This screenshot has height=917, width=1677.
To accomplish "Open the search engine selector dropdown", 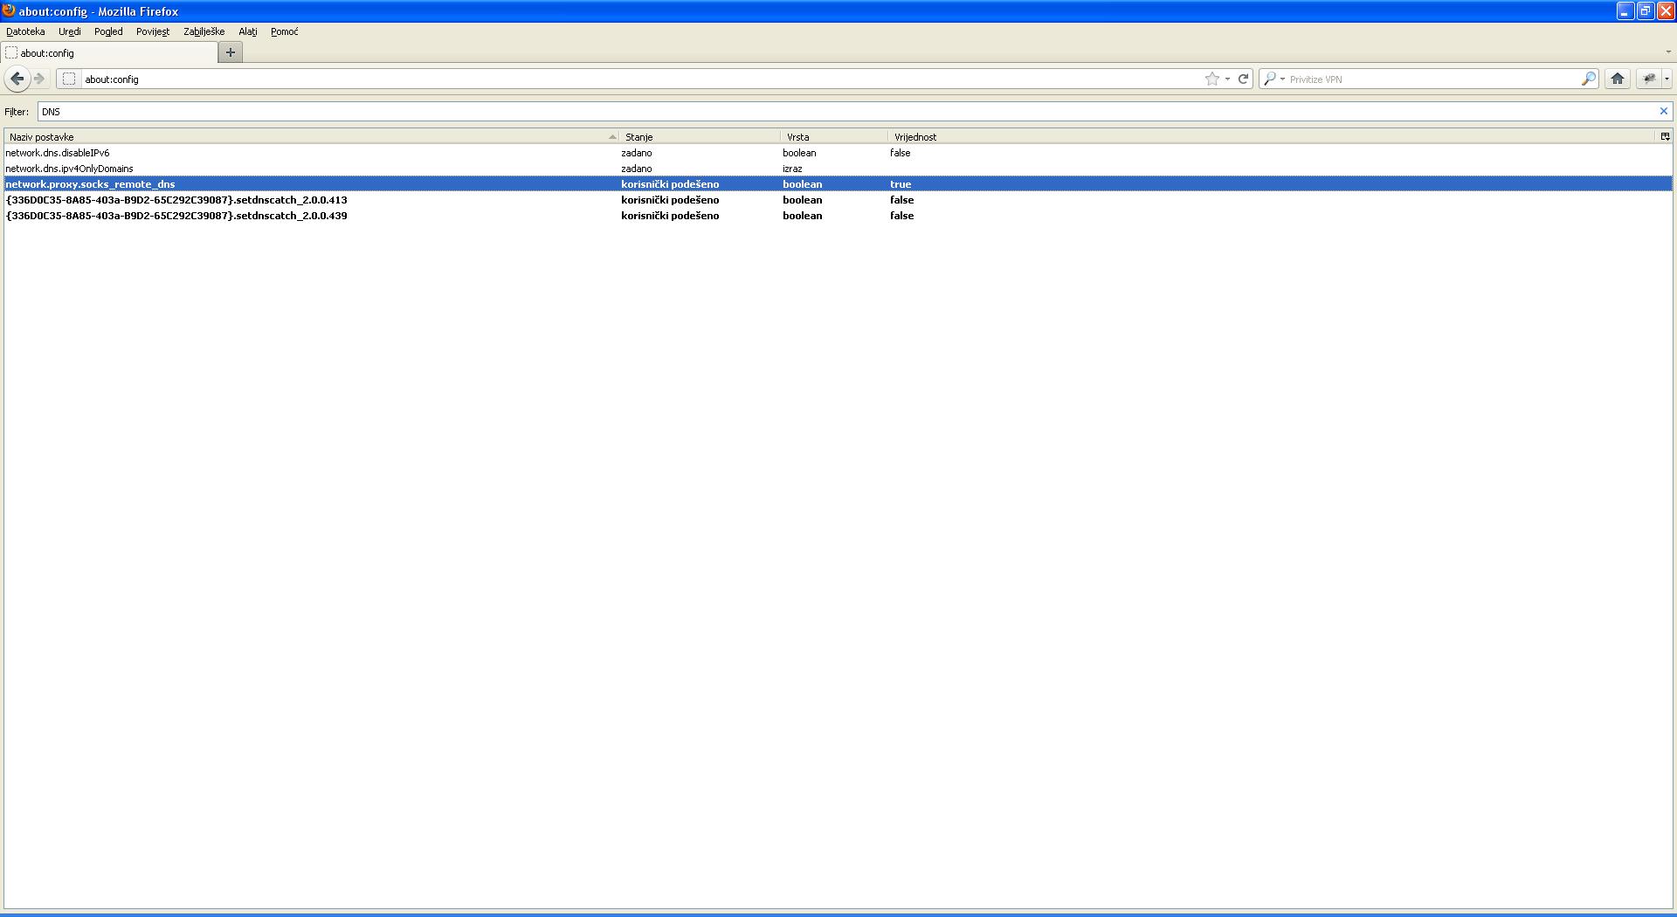I will click(1274, 79).
